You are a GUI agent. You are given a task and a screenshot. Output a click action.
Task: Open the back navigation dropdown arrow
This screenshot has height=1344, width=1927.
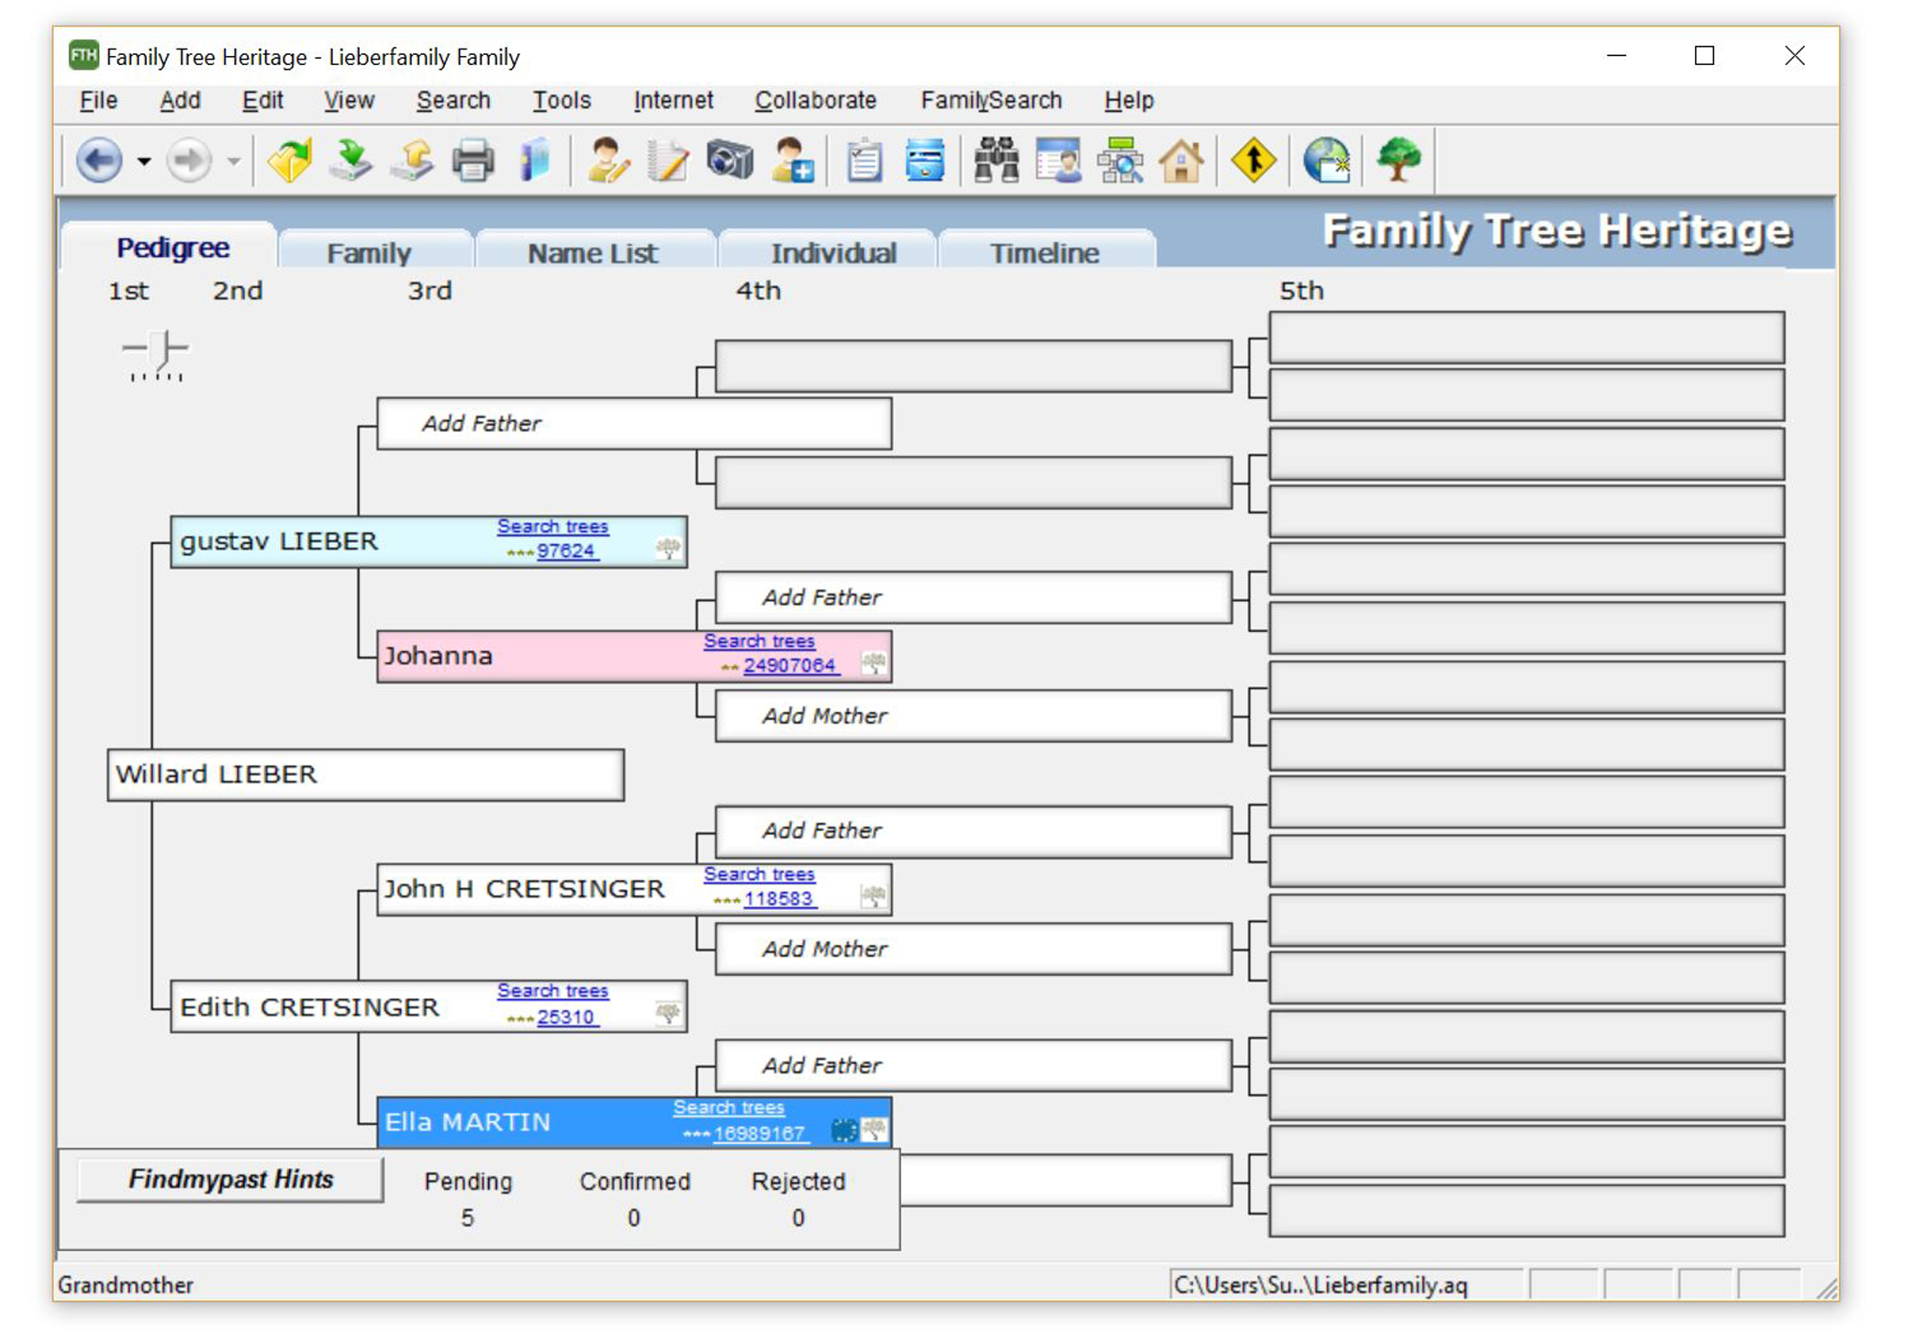[x=144, y=161]
